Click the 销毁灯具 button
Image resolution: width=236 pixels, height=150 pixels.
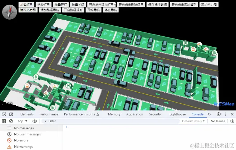point(44,5)
